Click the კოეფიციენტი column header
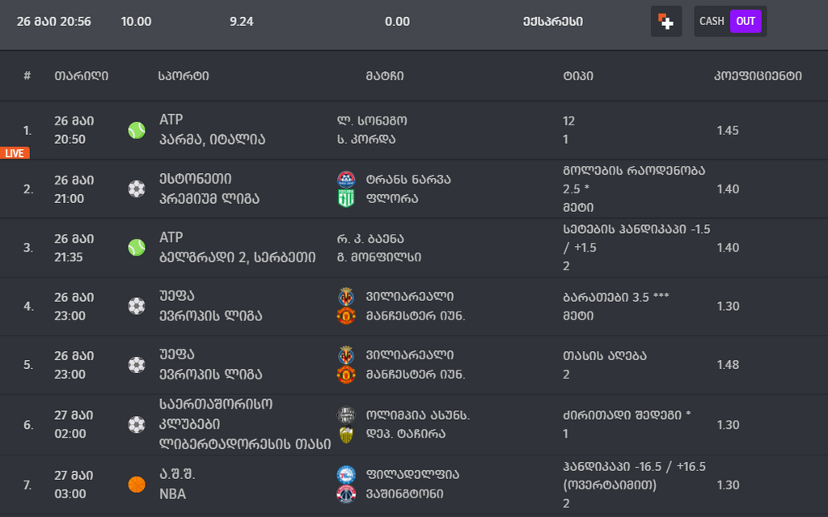Viewport: 828px width, 517px height. (x=758, y=76)
